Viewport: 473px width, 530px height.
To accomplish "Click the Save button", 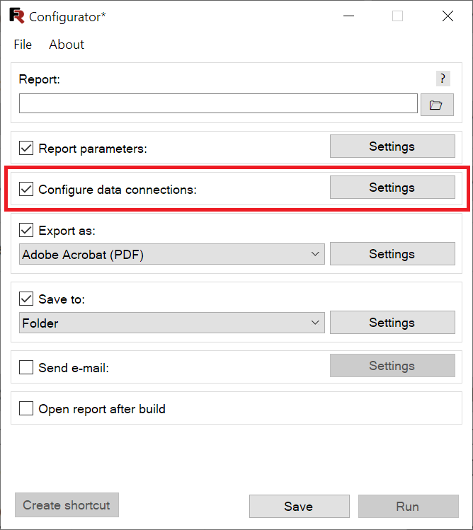I will tap(299, 507).
